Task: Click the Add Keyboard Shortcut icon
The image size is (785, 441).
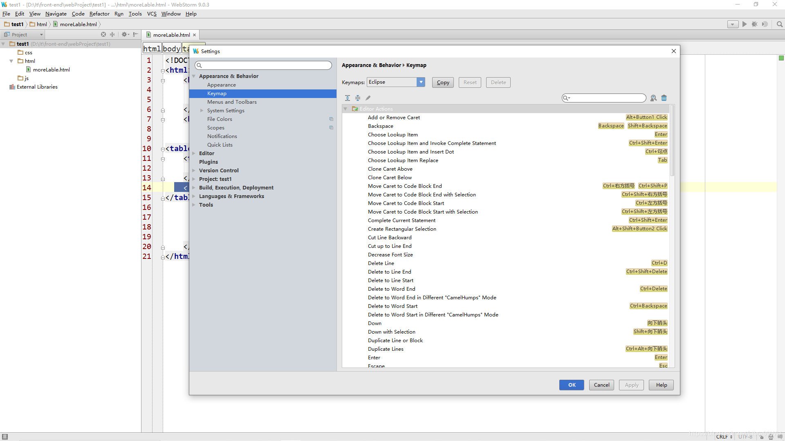Action: click(x=369, y=98)
